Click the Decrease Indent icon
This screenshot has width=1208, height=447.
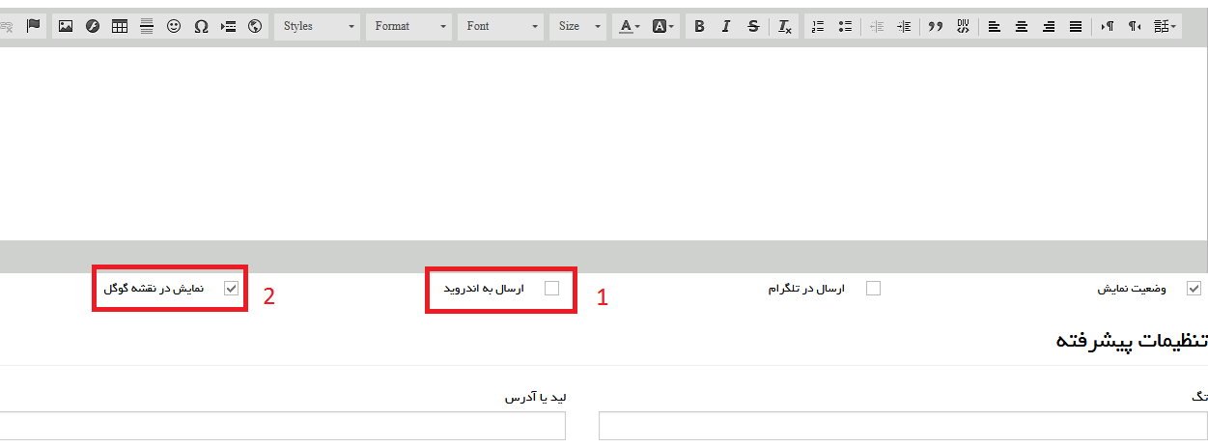[877, 26]
